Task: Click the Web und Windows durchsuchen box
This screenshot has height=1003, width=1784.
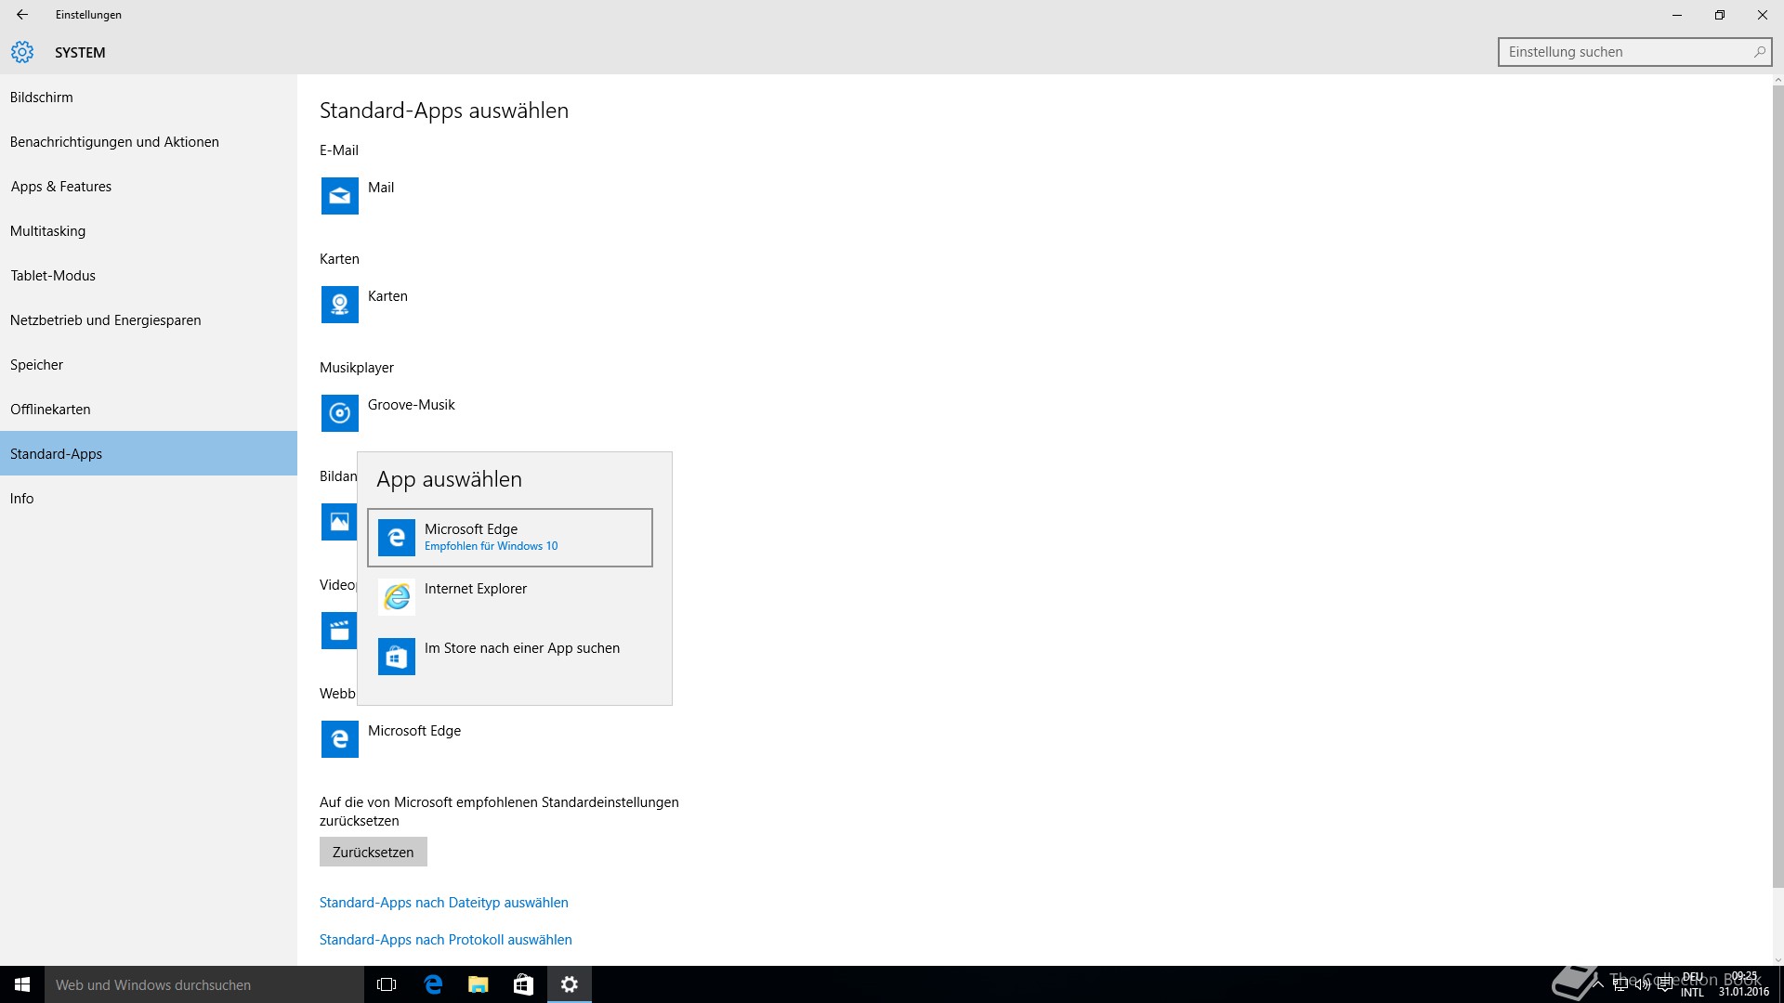Action: (x=204, y=984)
